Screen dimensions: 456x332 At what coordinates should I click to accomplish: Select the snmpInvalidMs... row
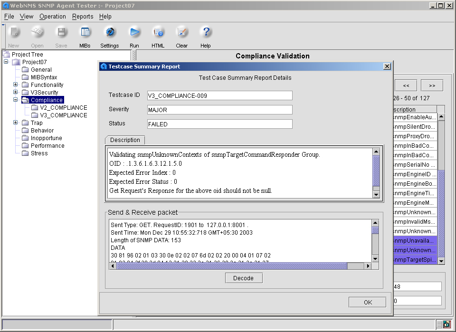(x=415, y=221)
